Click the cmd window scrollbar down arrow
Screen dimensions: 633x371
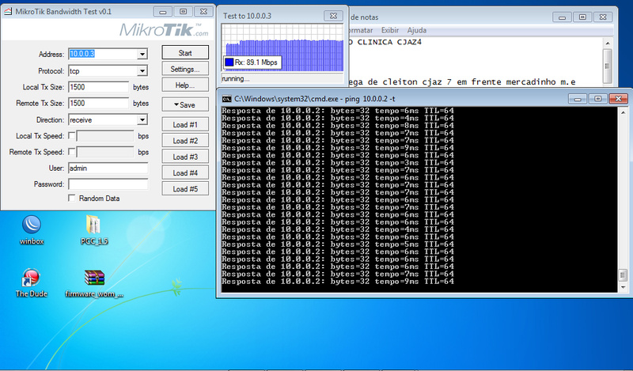[x=623, y=287]
